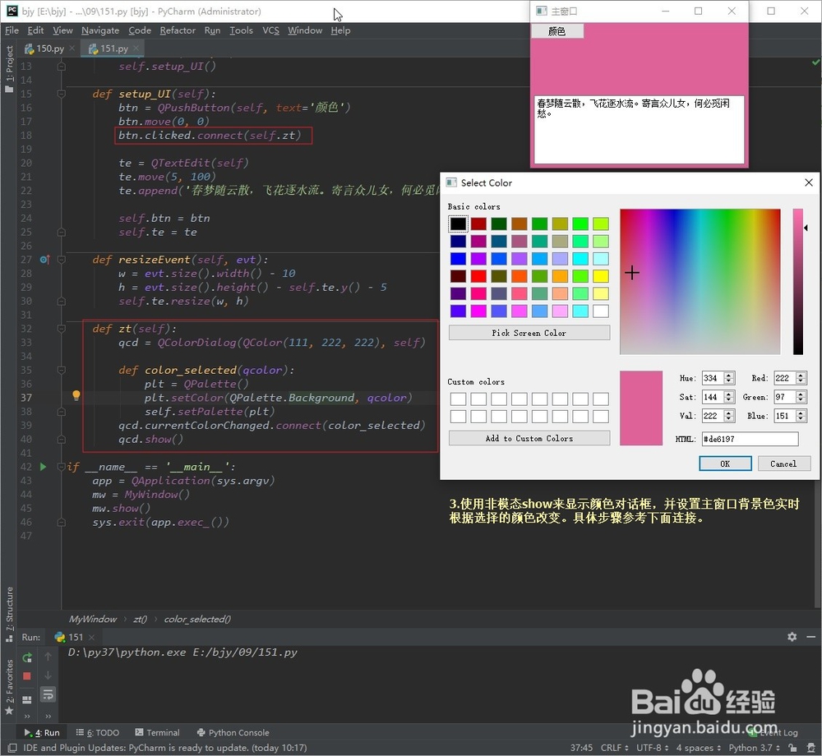Click OK in Select Color dialog
Image resolution: width=822 pixels, height=756 pixels.
click(725, 463)
